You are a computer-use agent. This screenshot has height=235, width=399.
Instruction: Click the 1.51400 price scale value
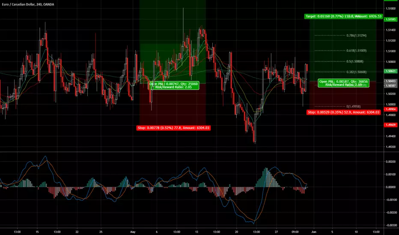point(390,30)
